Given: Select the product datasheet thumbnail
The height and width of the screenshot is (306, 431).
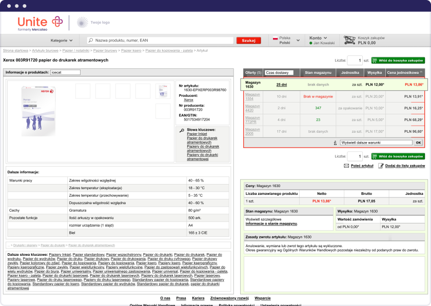Looking at the screenshot, I should click(163, 91).
